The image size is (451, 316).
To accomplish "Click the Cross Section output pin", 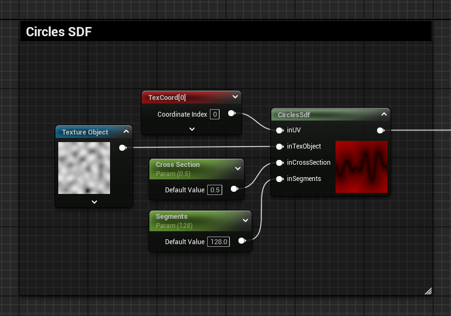I will (234, 189).
